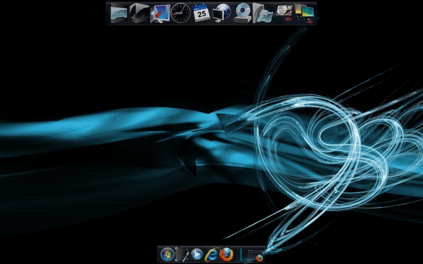Click the CD/DVD drive icon
This screenshot has width=423, height=264.
pos(243,12)
